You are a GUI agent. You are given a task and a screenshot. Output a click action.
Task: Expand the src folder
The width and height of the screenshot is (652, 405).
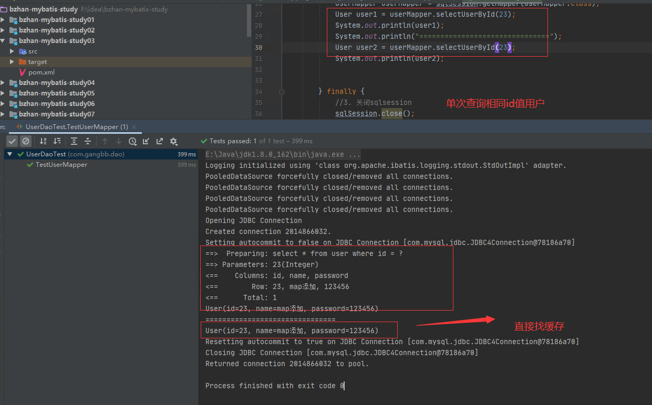pos(12,51)
